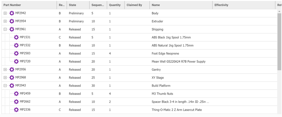282x117 pixels.
Task: Collapse the MP2961 Shipping assembly
Action: pyautogui.click(x=5, y=29)
